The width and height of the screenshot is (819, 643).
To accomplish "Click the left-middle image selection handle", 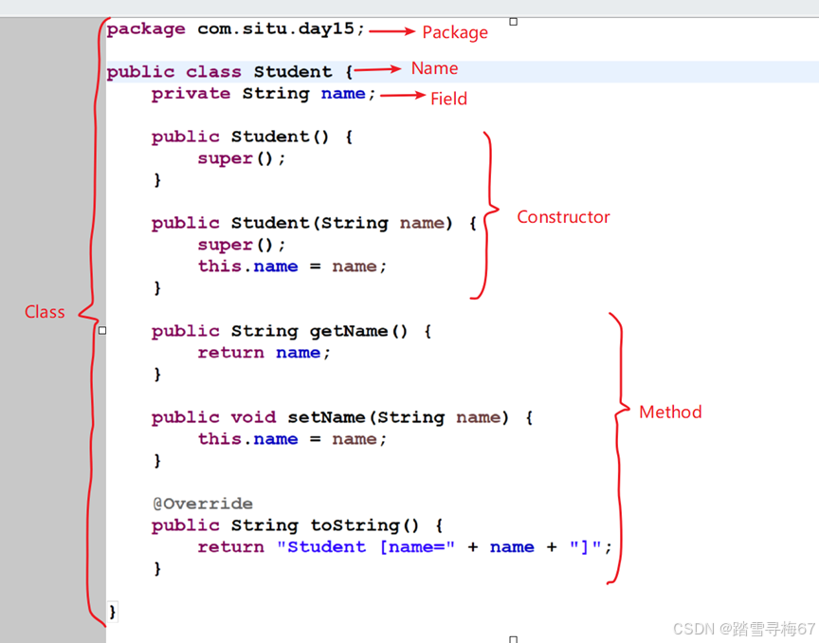I will pos(102,330).
